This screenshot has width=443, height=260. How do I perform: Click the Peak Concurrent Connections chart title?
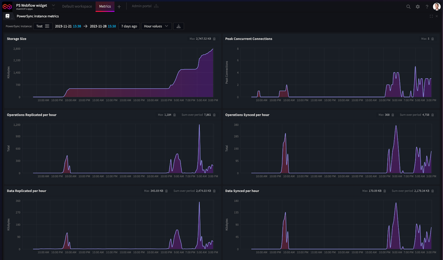[x=249, y=39]
